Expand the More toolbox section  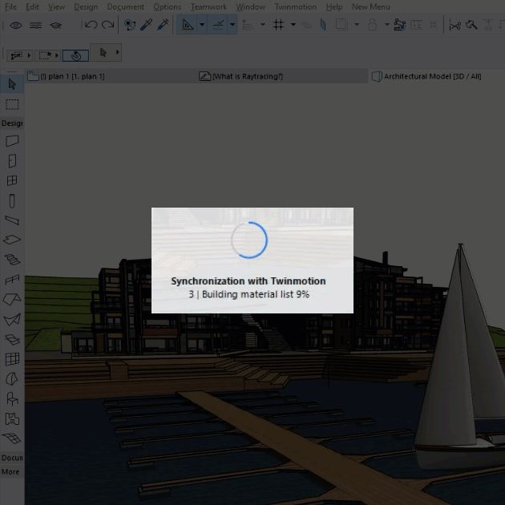click(10, 472)
